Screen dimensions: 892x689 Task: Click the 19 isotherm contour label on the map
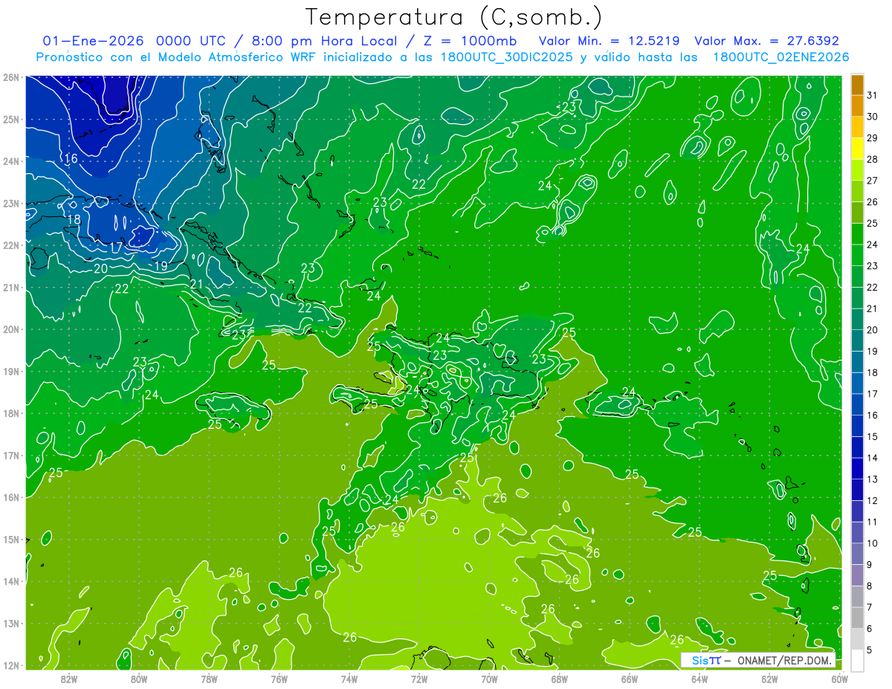point(161,266)
